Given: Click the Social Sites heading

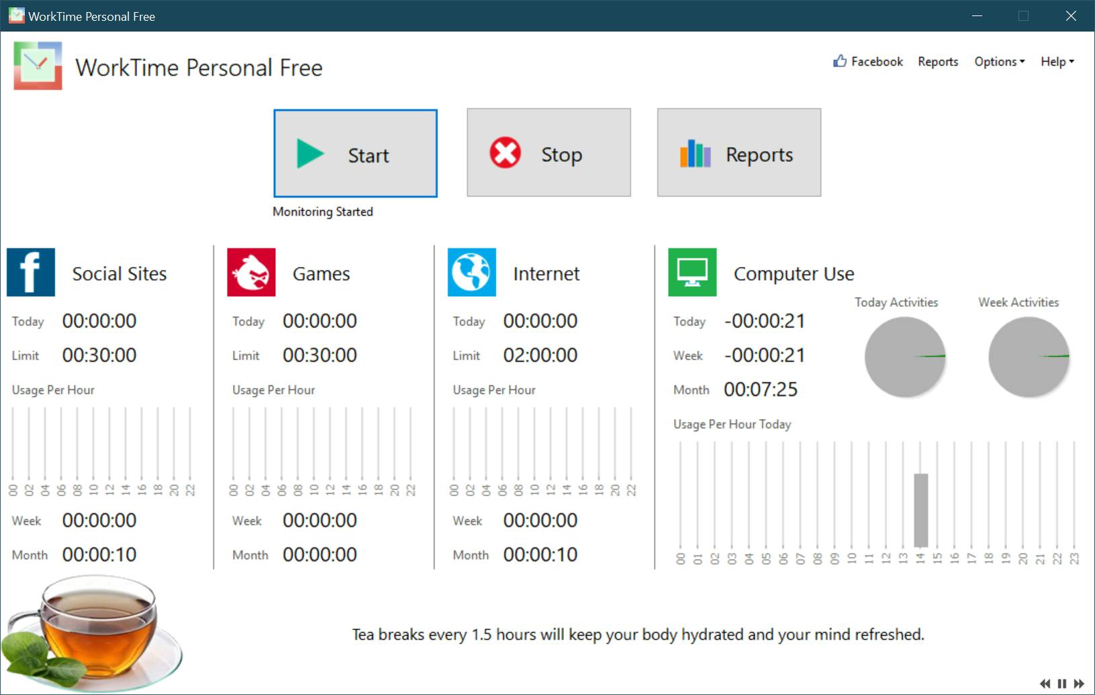Looking at the screenshot, I should [x=120, y=274].
